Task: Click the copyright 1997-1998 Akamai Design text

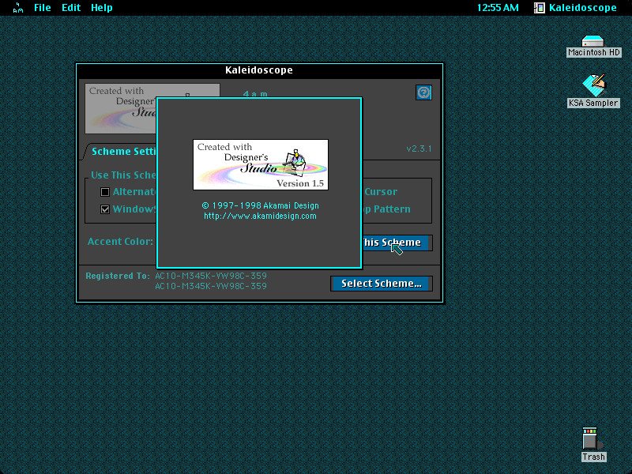Action: click(261, 205)
